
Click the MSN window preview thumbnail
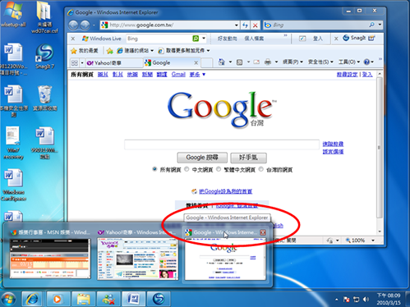(50, 259)
